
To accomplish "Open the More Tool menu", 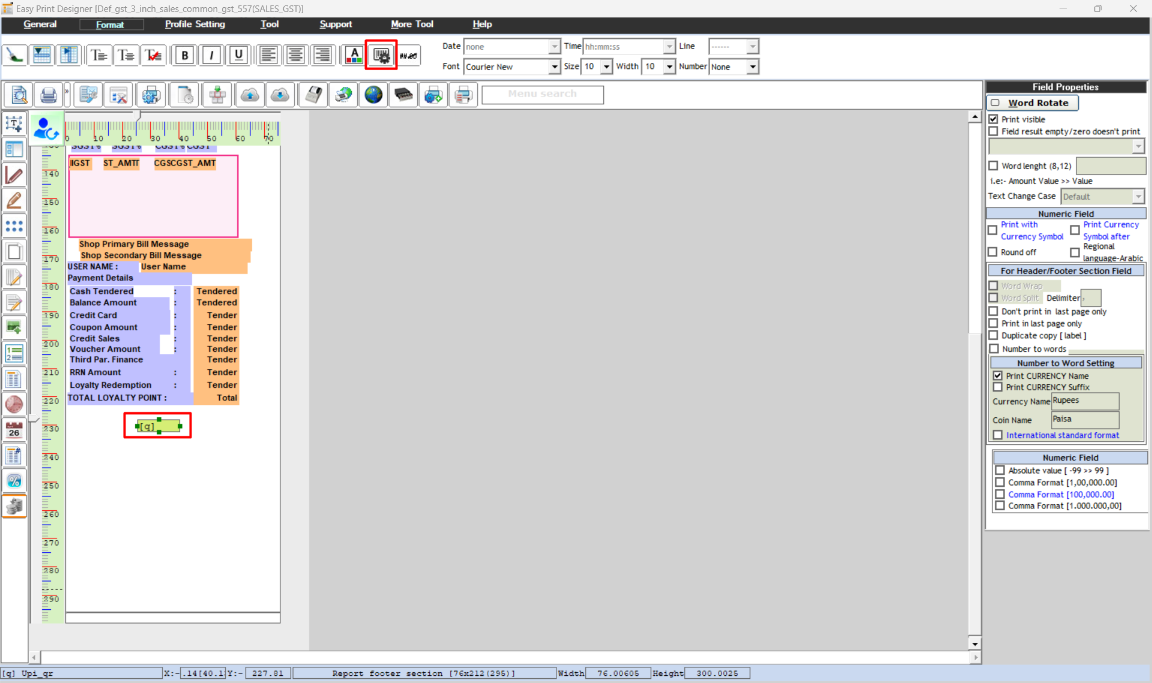I will [x=411, y=24].
